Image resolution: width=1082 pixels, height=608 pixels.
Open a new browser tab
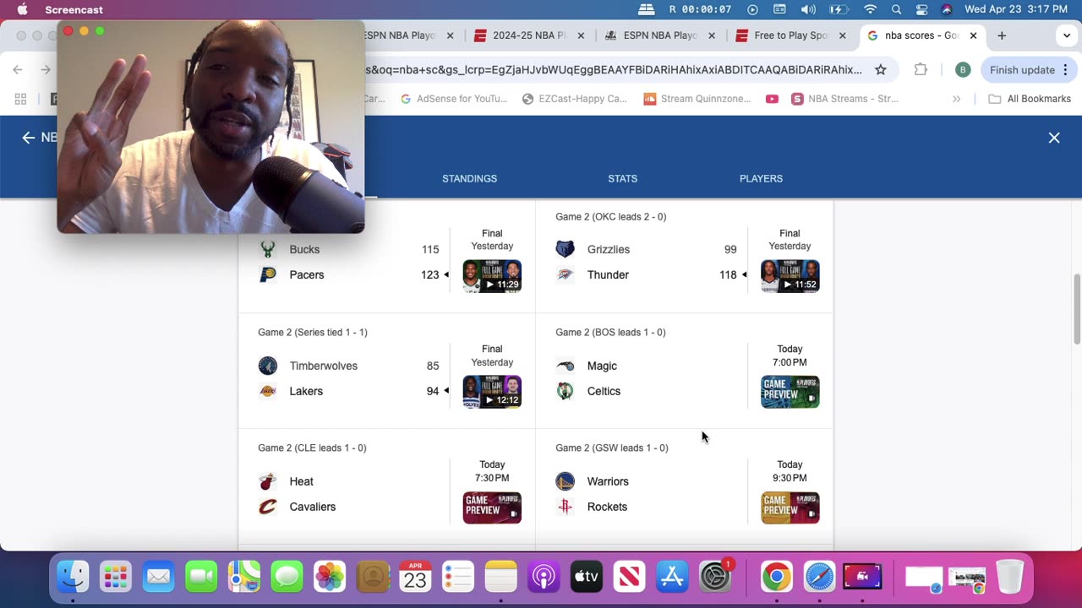coord(1002,35)
